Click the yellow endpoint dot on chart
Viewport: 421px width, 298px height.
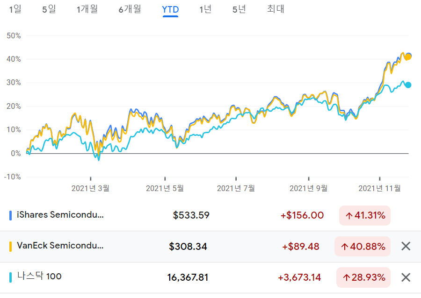pyautogui.click(x=408, y=57)
